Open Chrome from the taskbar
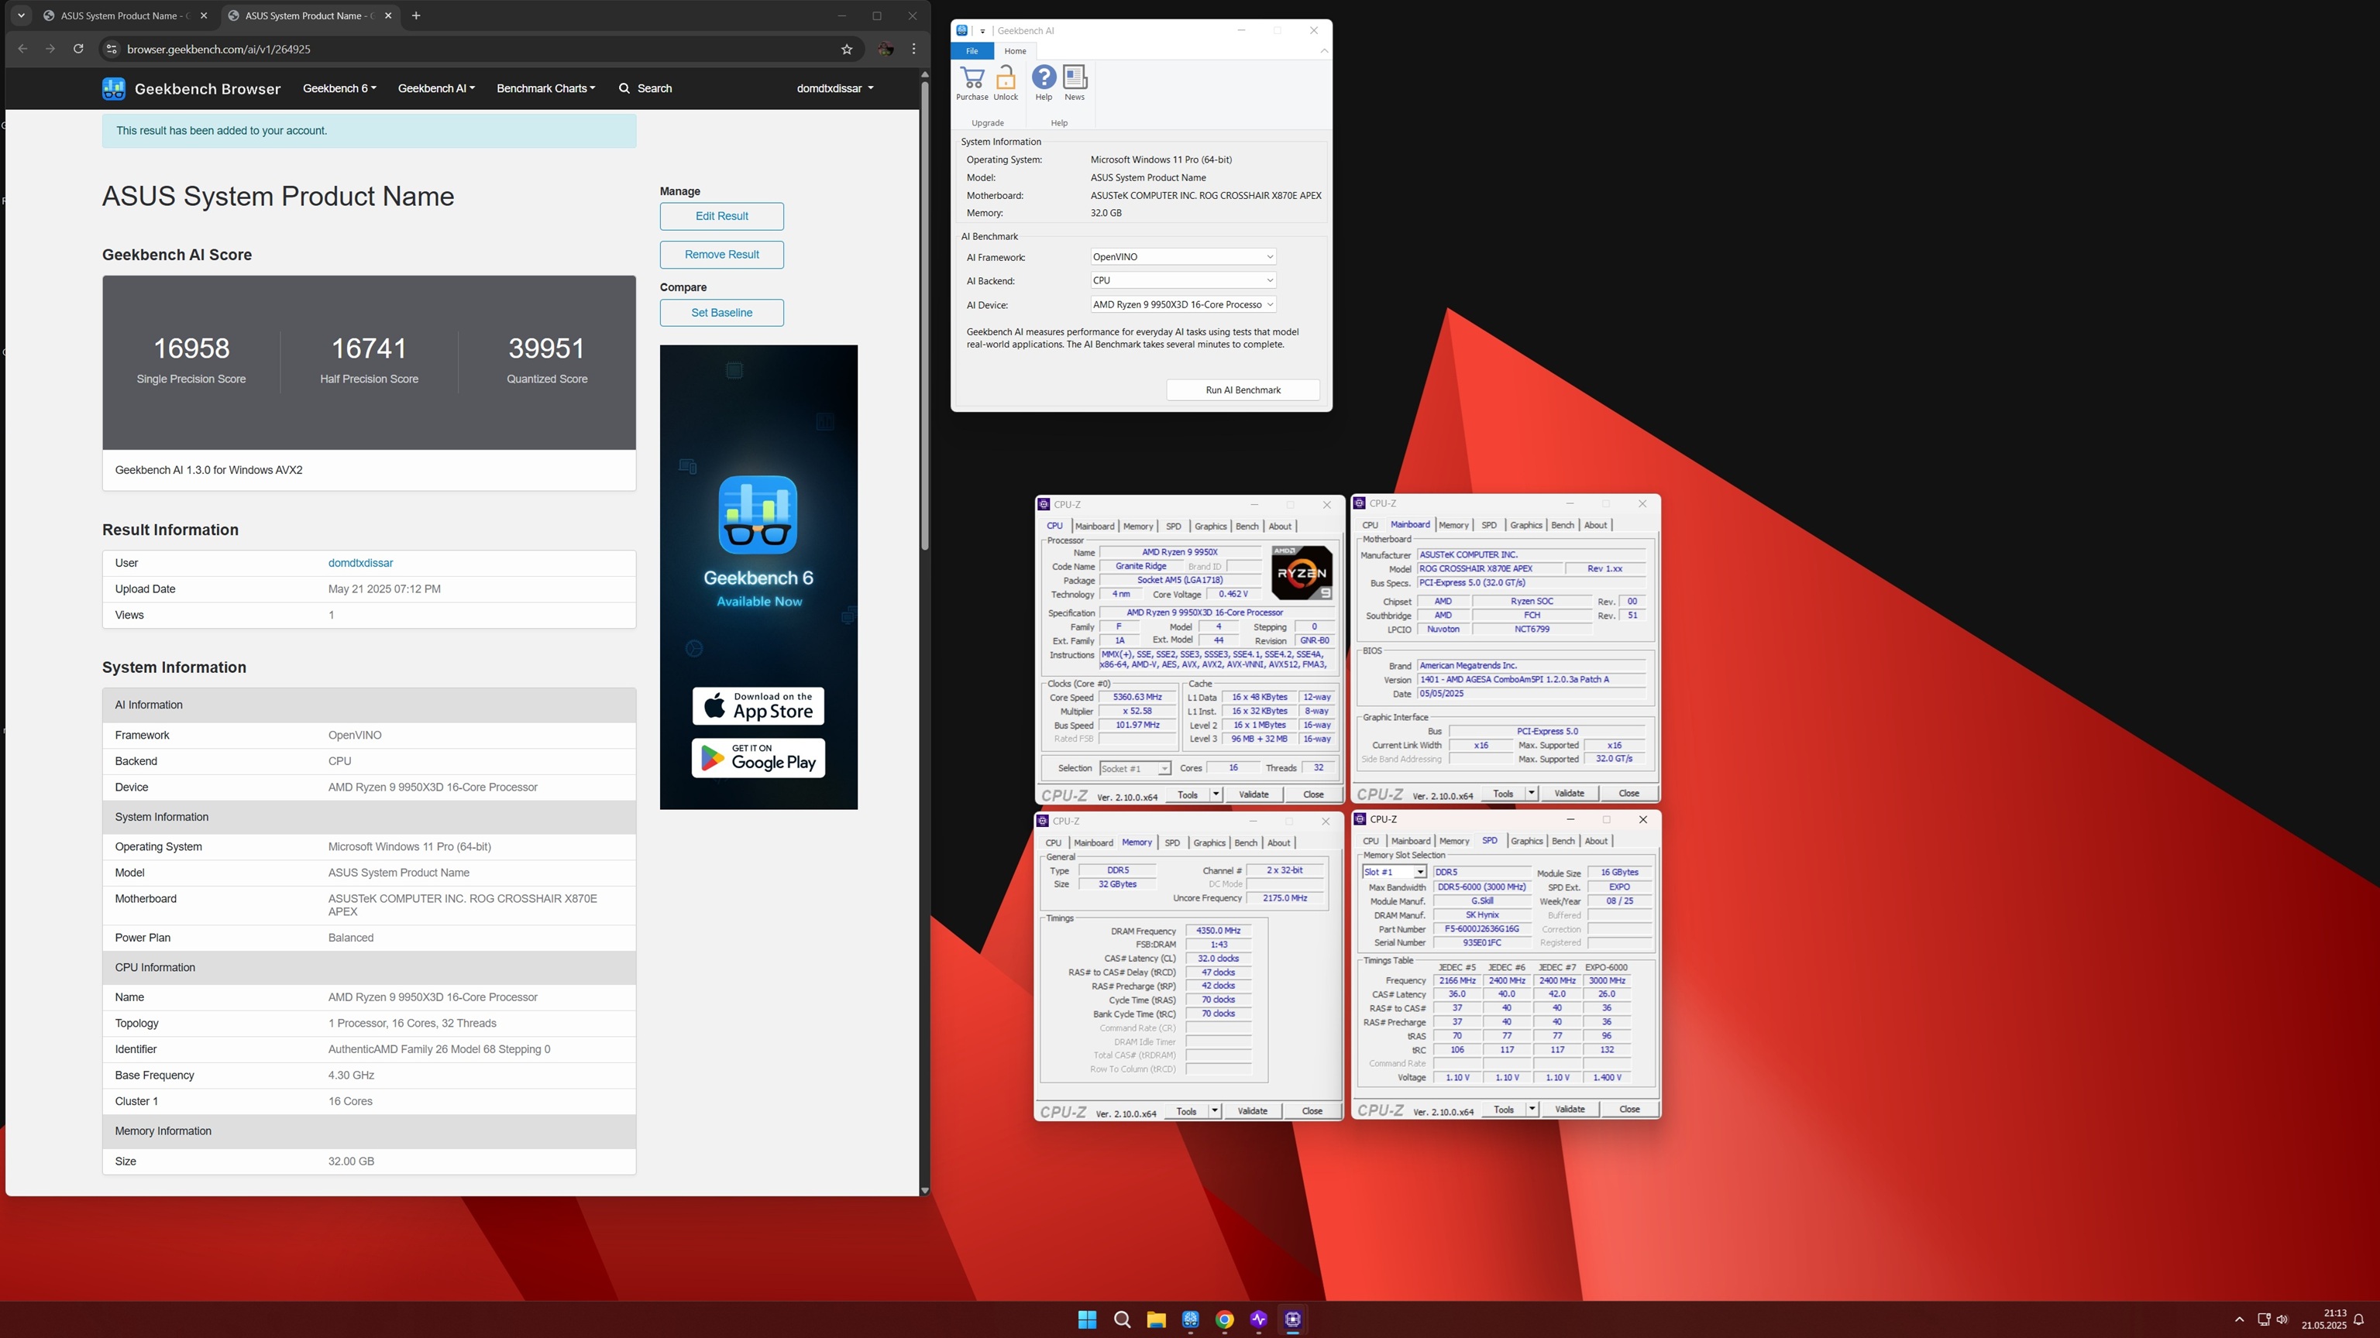This screenshot has width=2380, height=1338. (x=1224, y=1319)
